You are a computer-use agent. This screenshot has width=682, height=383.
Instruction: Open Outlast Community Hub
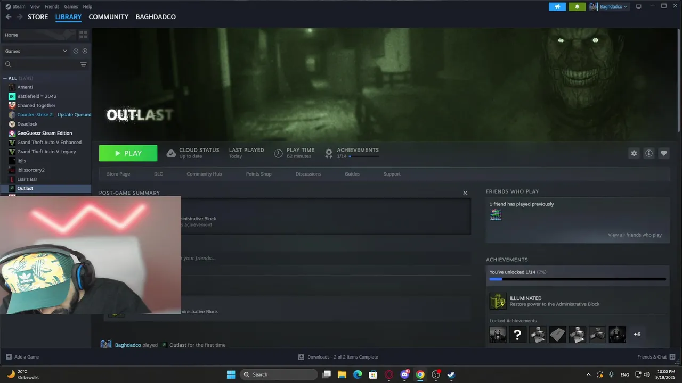204,174
